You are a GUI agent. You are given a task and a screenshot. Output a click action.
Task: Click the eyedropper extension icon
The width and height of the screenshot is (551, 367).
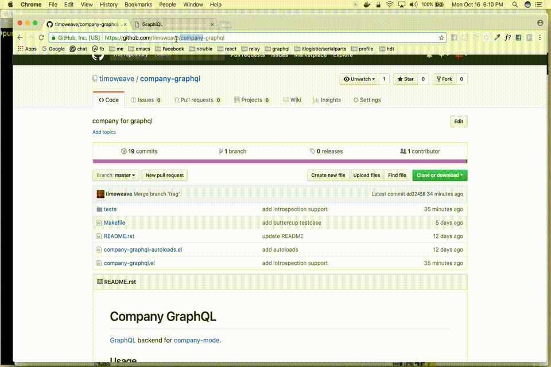pos(497,38)
